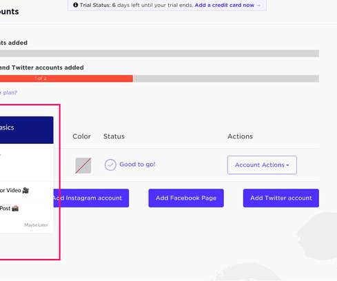Click the trial status info icon

click(76, 5)
